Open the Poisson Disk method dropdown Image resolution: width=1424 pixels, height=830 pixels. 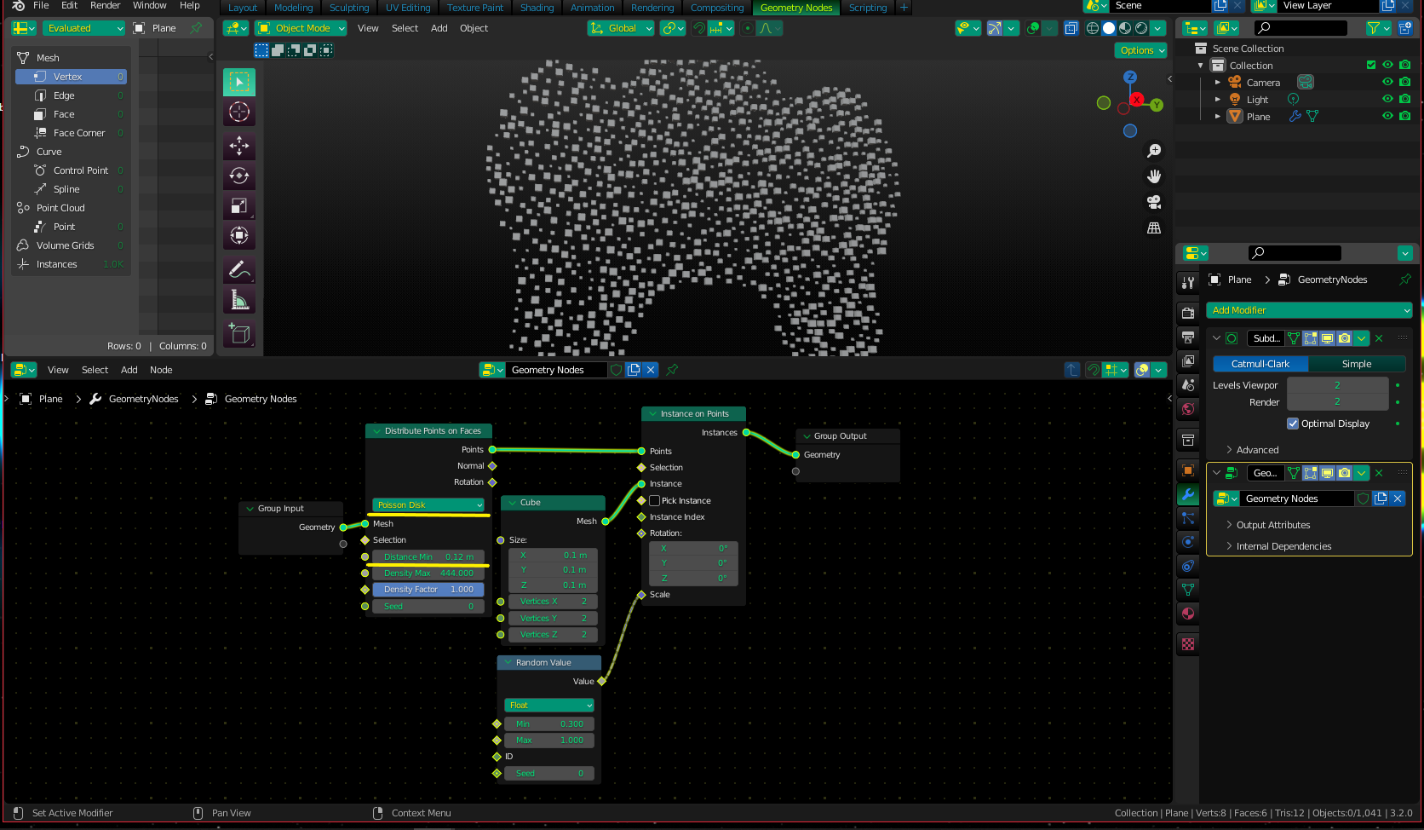[x=428, y=505]
